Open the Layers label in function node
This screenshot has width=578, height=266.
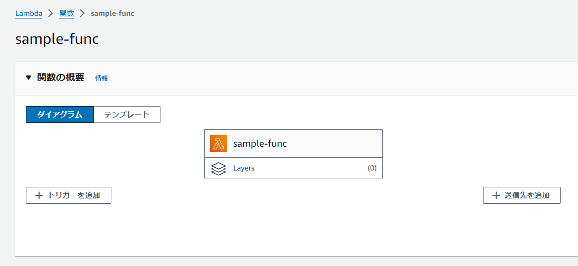[x=244, y=168]
